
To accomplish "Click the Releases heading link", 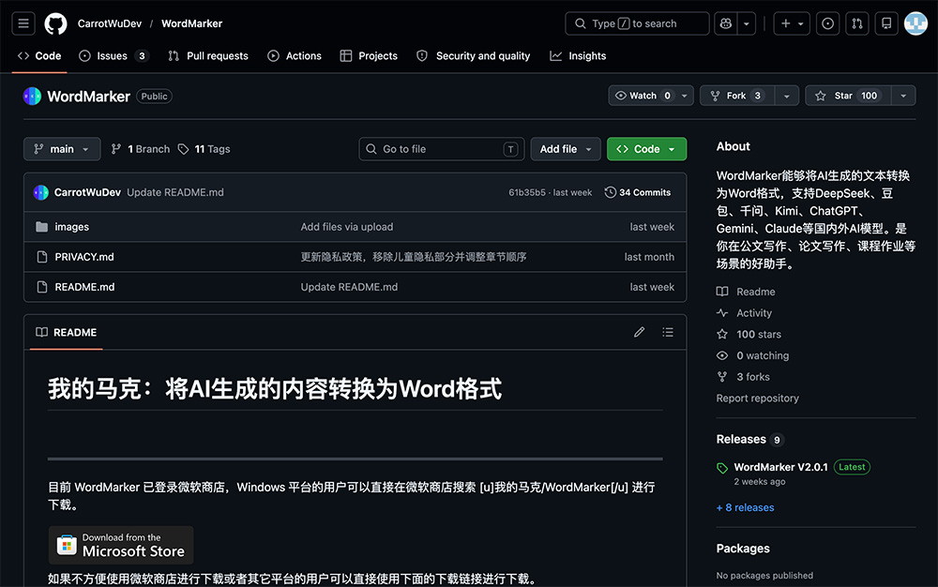I will coord(741,440).
